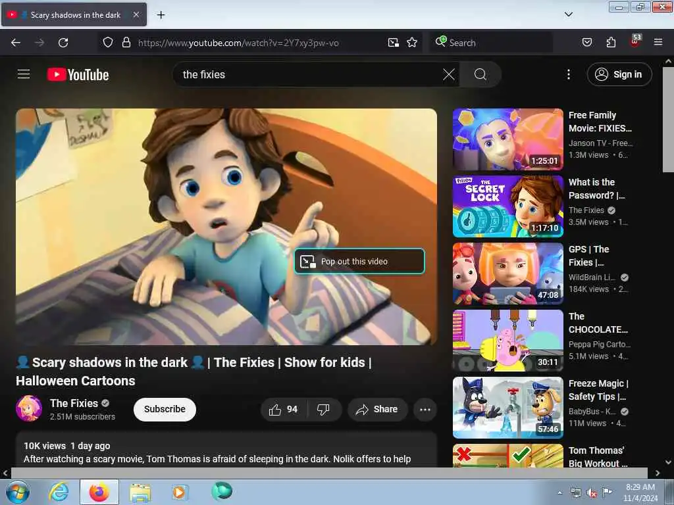Go back with the browser back arrow

pos(16,43)
